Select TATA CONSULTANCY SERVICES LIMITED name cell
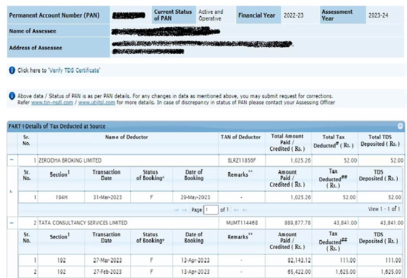This screenshot has height=278, width=407. 128,223
